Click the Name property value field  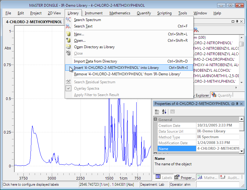click(x=218, y=149)
